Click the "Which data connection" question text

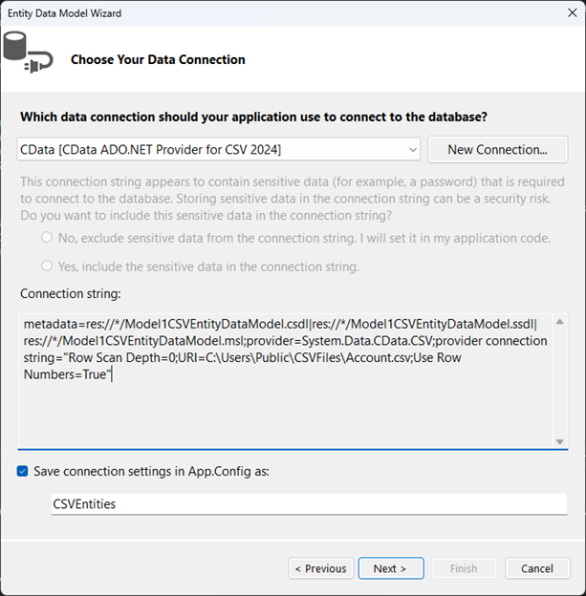(253, 117)
